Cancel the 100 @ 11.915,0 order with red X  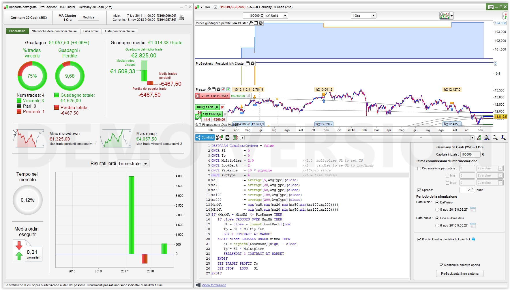pos(222,107)
